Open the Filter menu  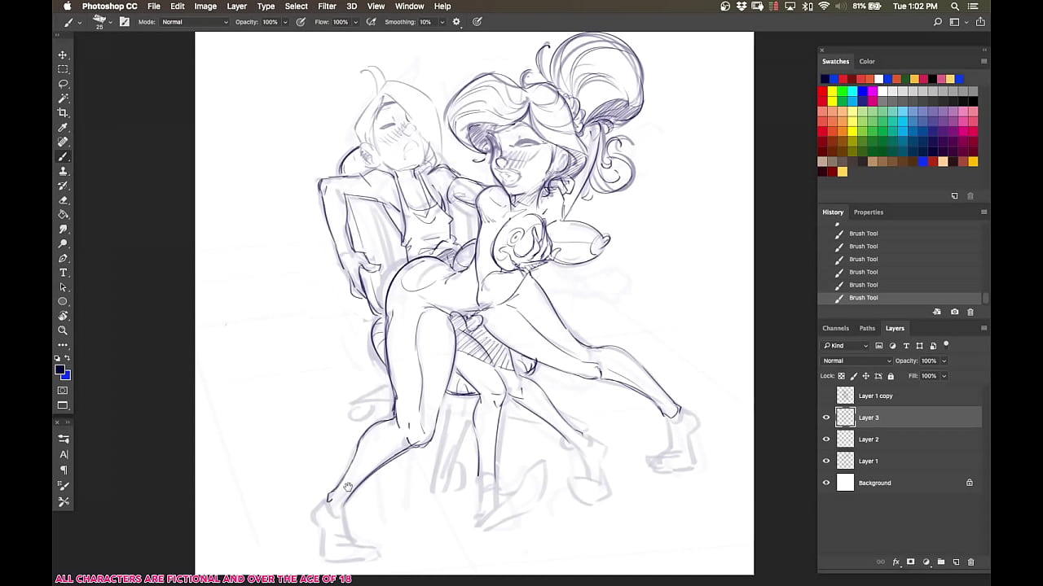[327, 7]
